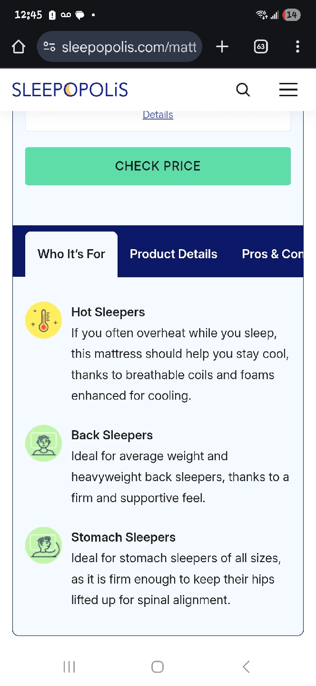Tap the site info icon in address bar

[x=49, y=47]
